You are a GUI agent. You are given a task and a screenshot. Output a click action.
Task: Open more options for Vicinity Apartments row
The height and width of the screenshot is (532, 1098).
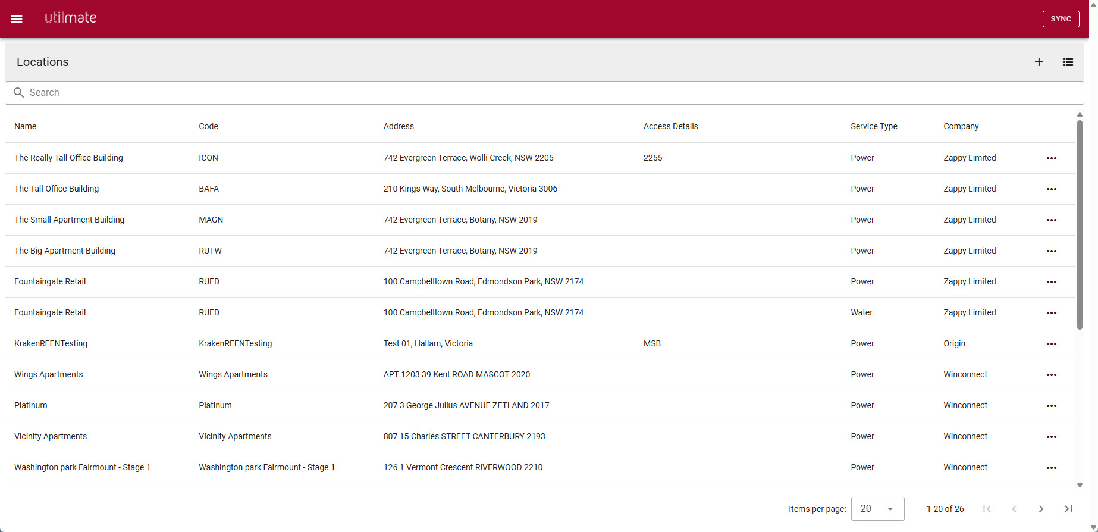point(1052,437)
